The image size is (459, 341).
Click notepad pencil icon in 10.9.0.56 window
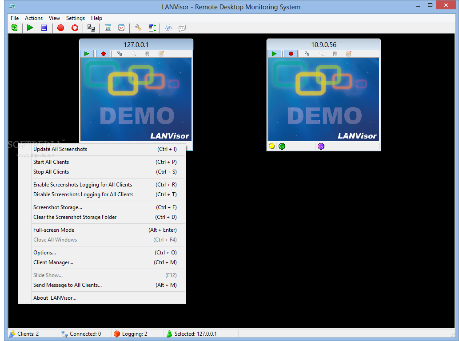(x=348, y=54)
